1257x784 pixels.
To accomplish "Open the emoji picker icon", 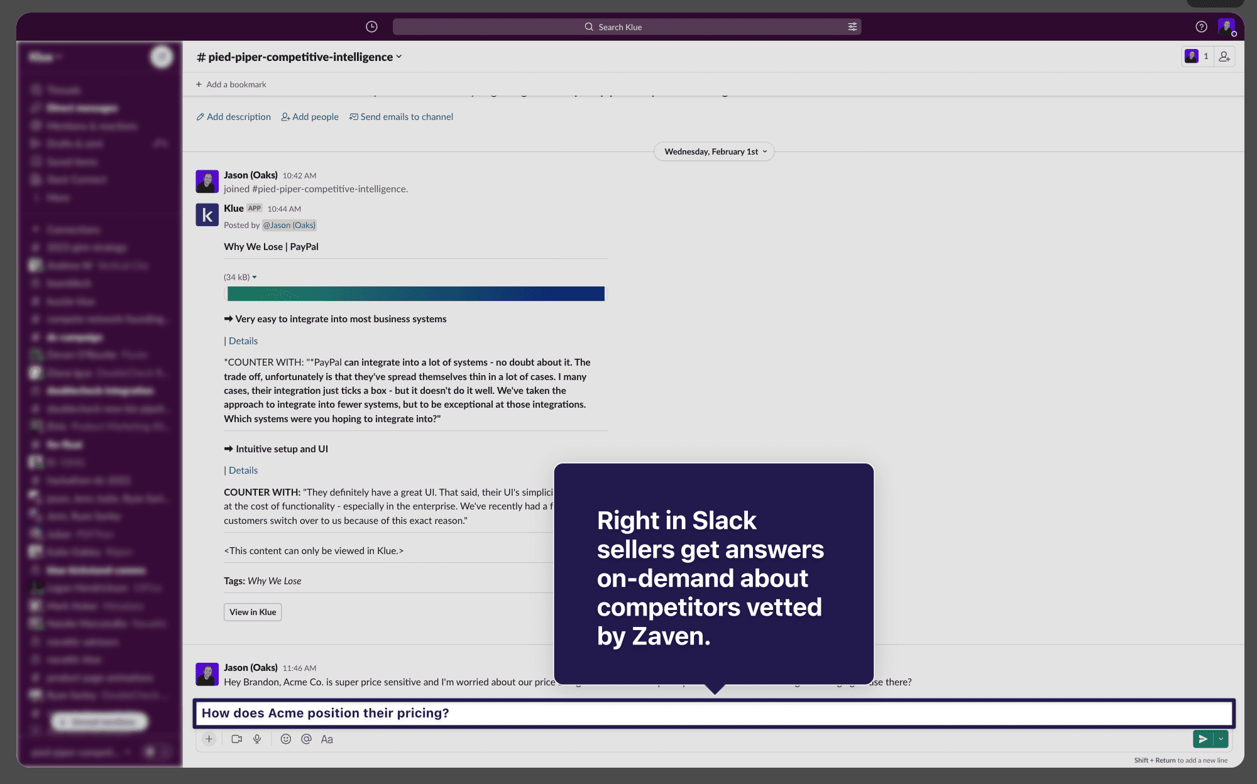I will pyautogui.click(x=285, y=739).
